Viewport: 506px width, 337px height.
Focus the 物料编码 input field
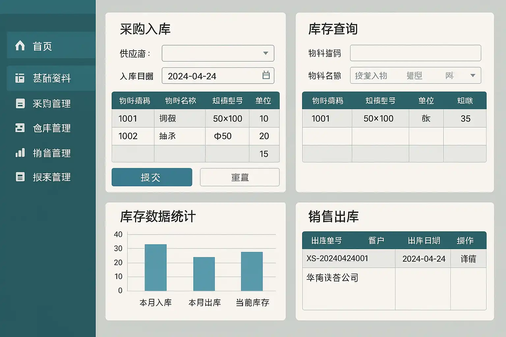tap(415, 53)
